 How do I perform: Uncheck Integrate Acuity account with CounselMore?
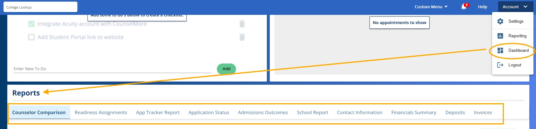(x=31, y=24)
